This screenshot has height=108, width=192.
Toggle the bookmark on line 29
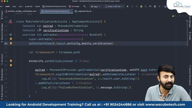tap(11, 65)
